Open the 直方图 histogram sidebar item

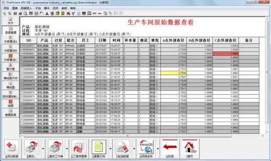(x=11, y=67)
